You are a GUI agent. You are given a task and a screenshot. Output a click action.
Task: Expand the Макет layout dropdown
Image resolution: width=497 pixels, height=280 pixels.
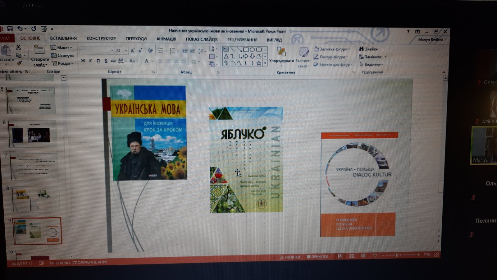[x=62, y=47]
